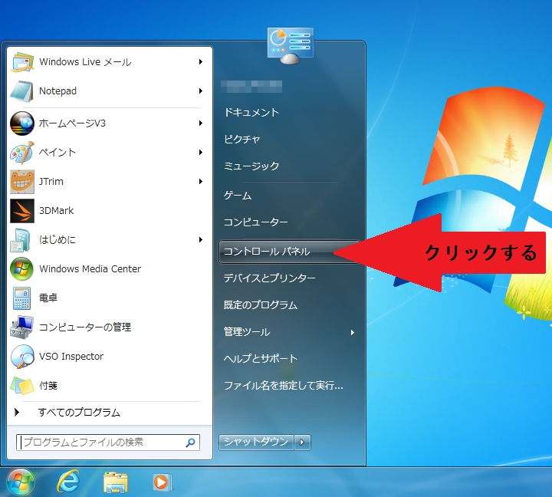Image resolution: width=552 pixels, height=497 pixels.
Task: Open デバイスとプリンター
Action: pos(270,278)
